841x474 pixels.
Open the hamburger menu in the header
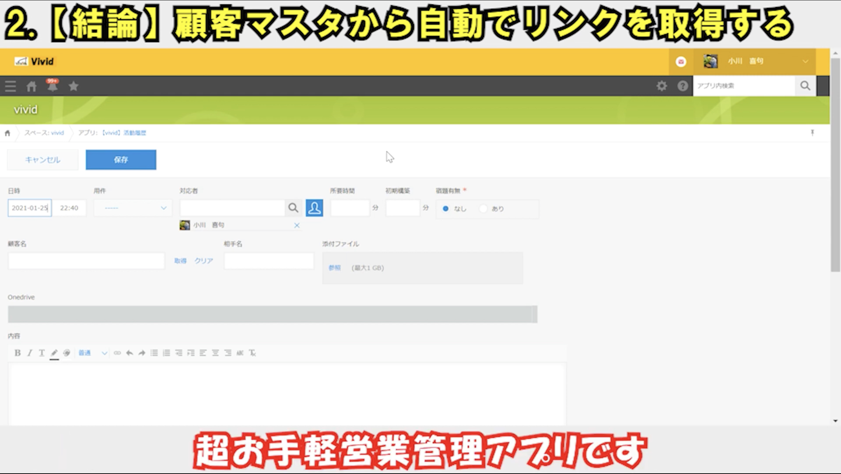click(11, 86)
